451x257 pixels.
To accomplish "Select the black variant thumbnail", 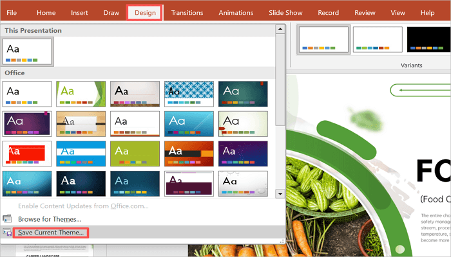I will (429, 40).
